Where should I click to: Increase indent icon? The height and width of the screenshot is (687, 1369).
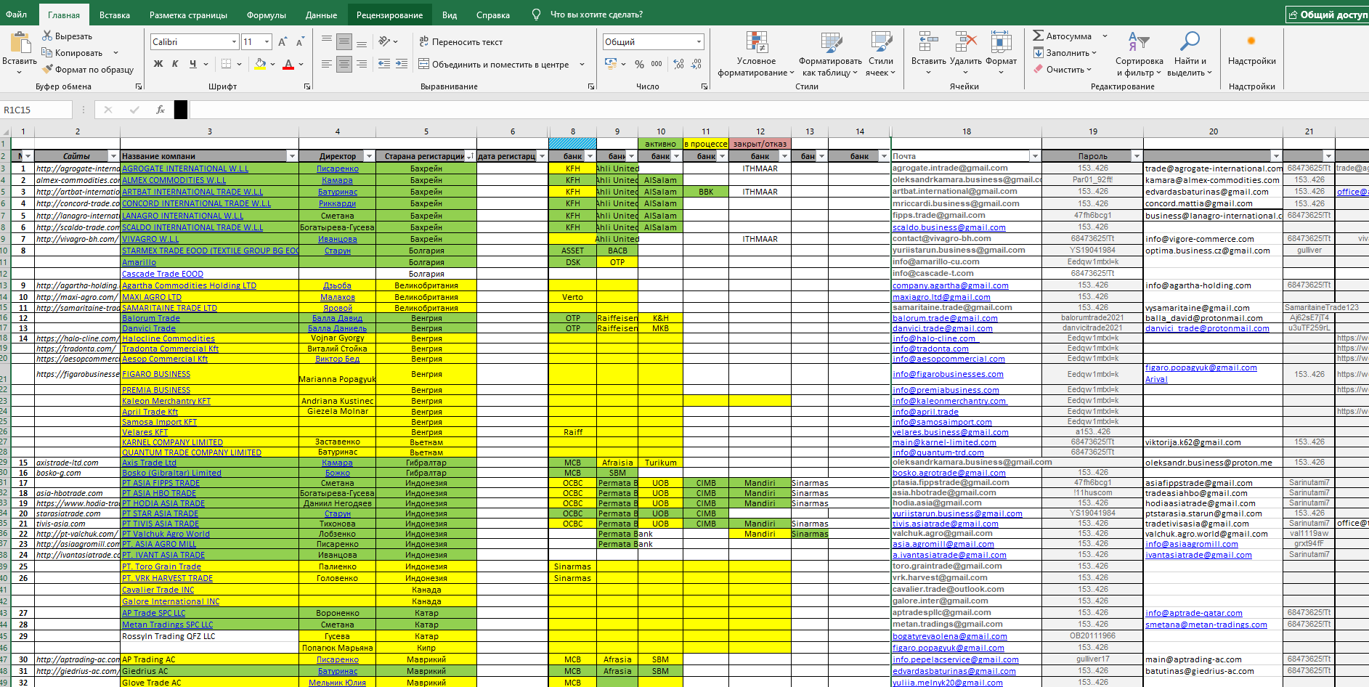pyautogui.click(x=402, y=64)
